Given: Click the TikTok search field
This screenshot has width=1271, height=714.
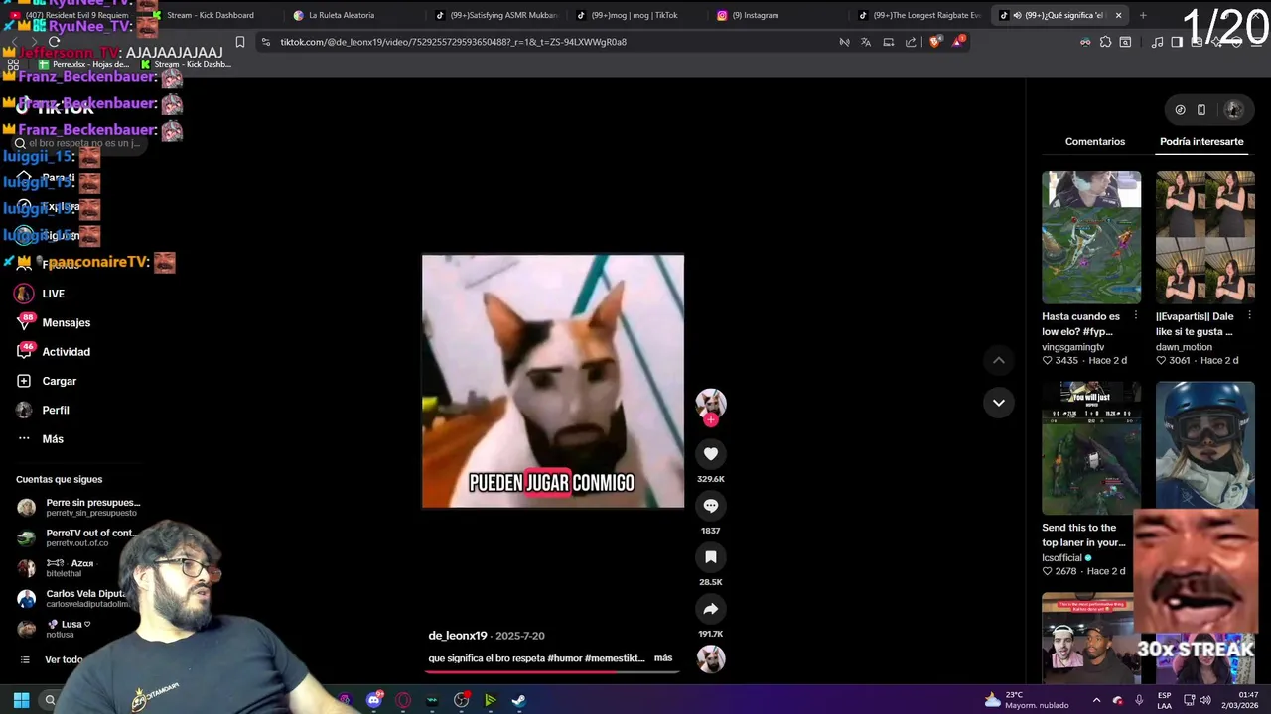Looking at the screenshot, I should pyautogui.click(x=79, y=143).
